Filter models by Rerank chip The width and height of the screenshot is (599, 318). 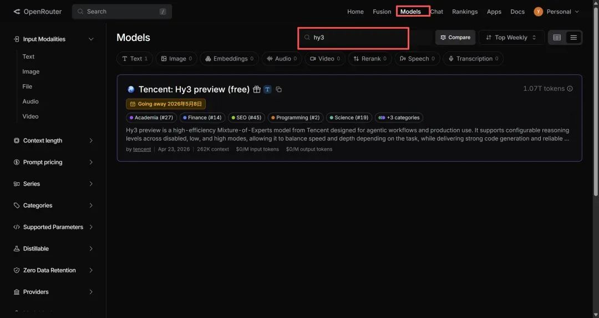(370, 59)
